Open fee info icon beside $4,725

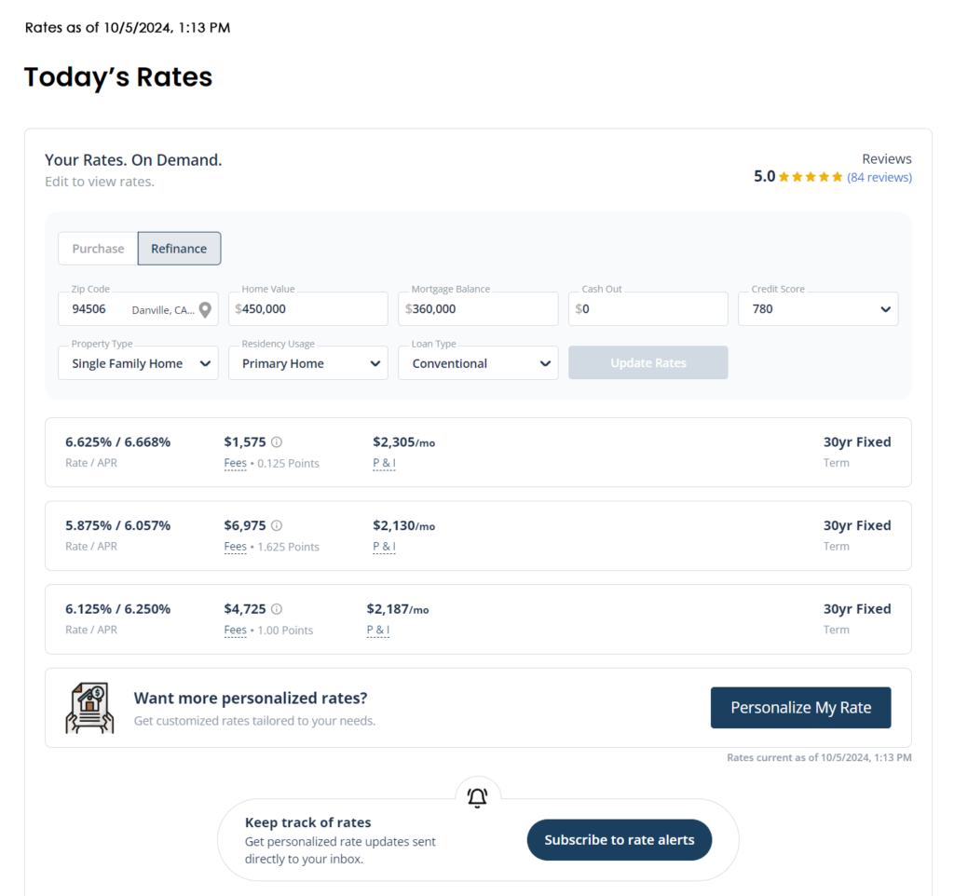[x=276, y=609]
